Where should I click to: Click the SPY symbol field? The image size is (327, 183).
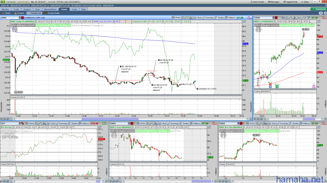tap(10, 123)
